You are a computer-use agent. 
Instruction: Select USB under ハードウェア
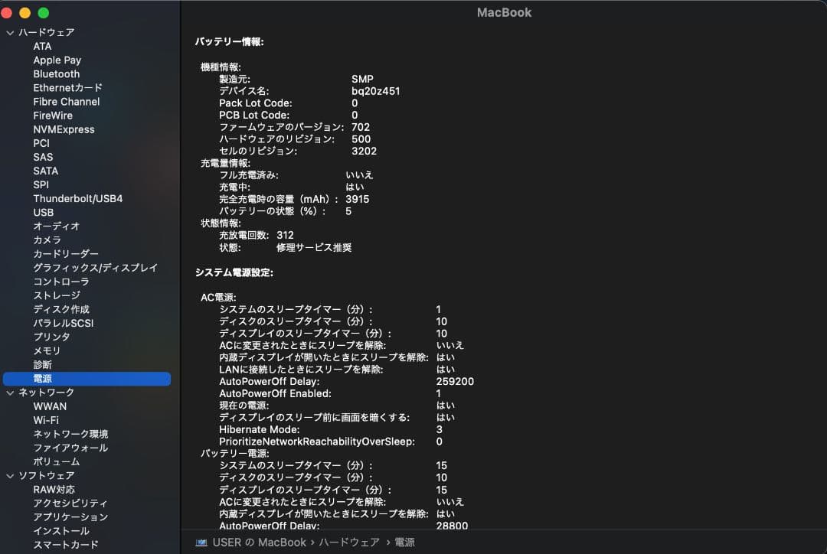click(43, 212)
